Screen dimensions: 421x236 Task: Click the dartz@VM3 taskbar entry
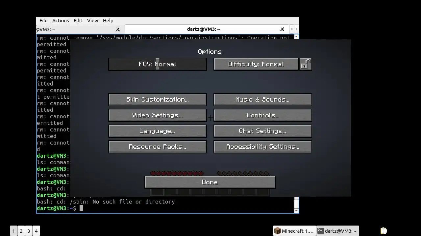(337, 231)
